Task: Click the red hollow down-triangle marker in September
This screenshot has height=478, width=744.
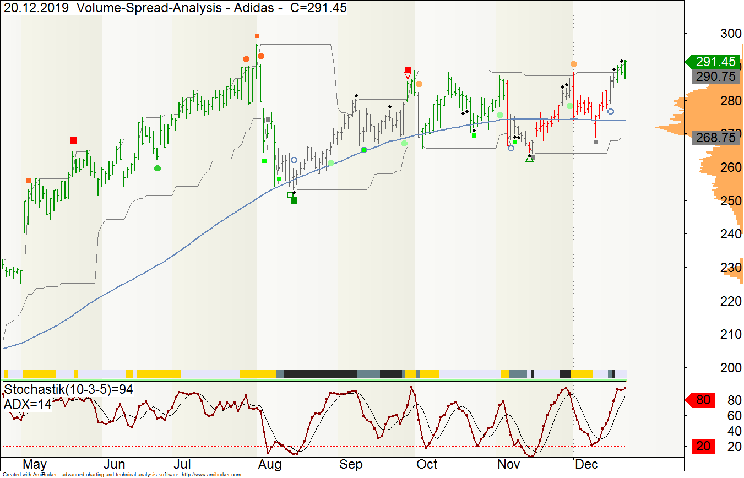Action: [408, 75]
